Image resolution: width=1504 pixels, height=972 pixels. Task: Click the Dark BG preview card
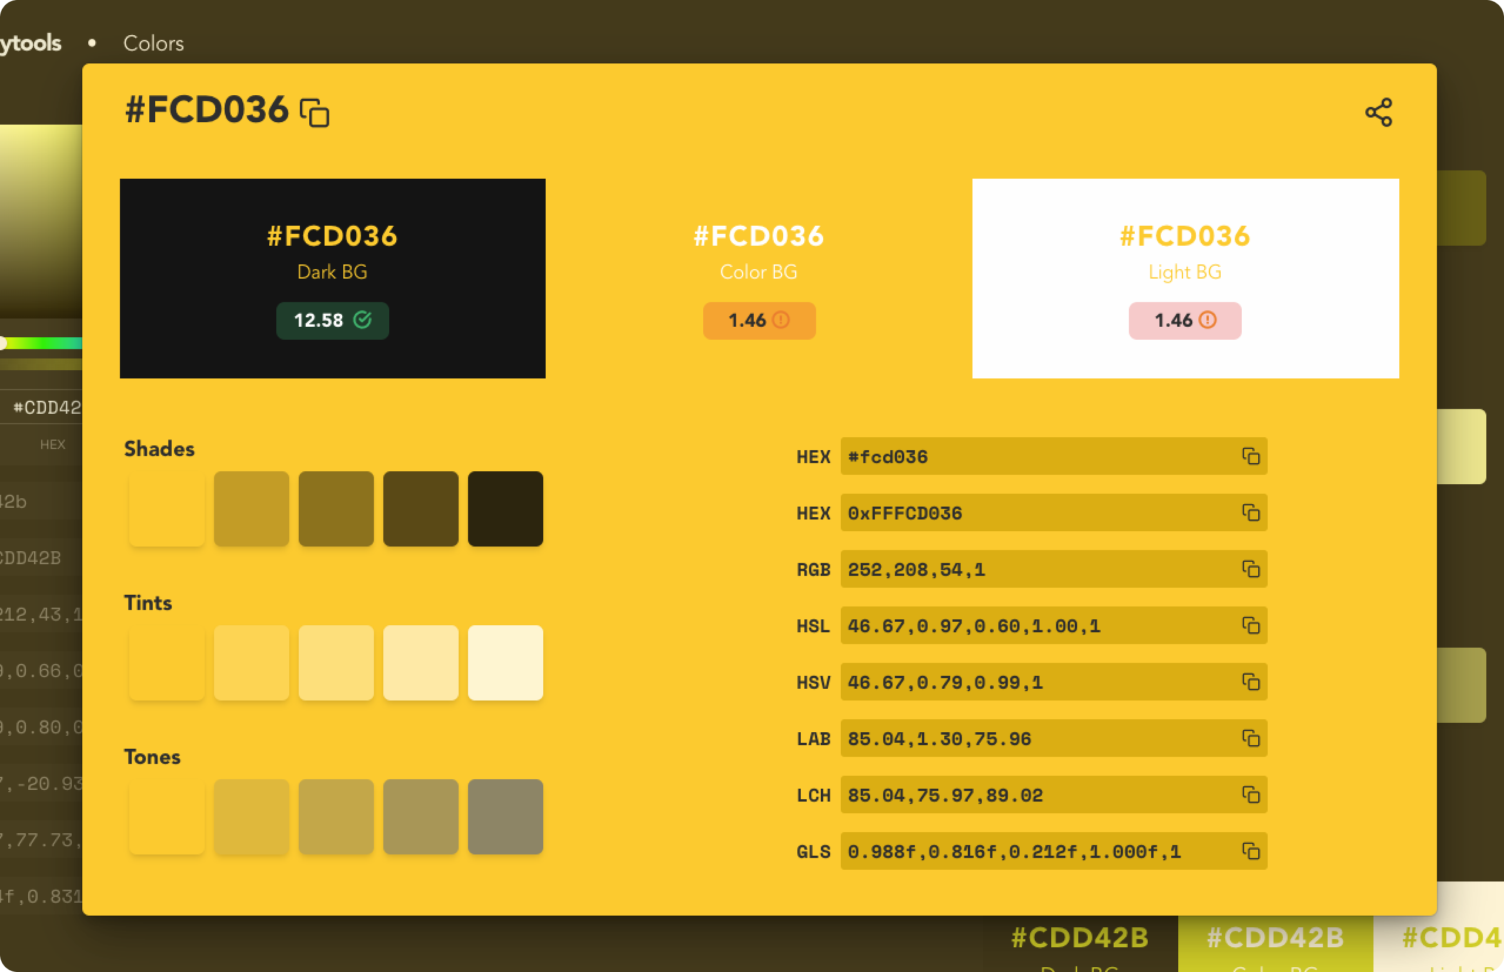click(333, 279)
